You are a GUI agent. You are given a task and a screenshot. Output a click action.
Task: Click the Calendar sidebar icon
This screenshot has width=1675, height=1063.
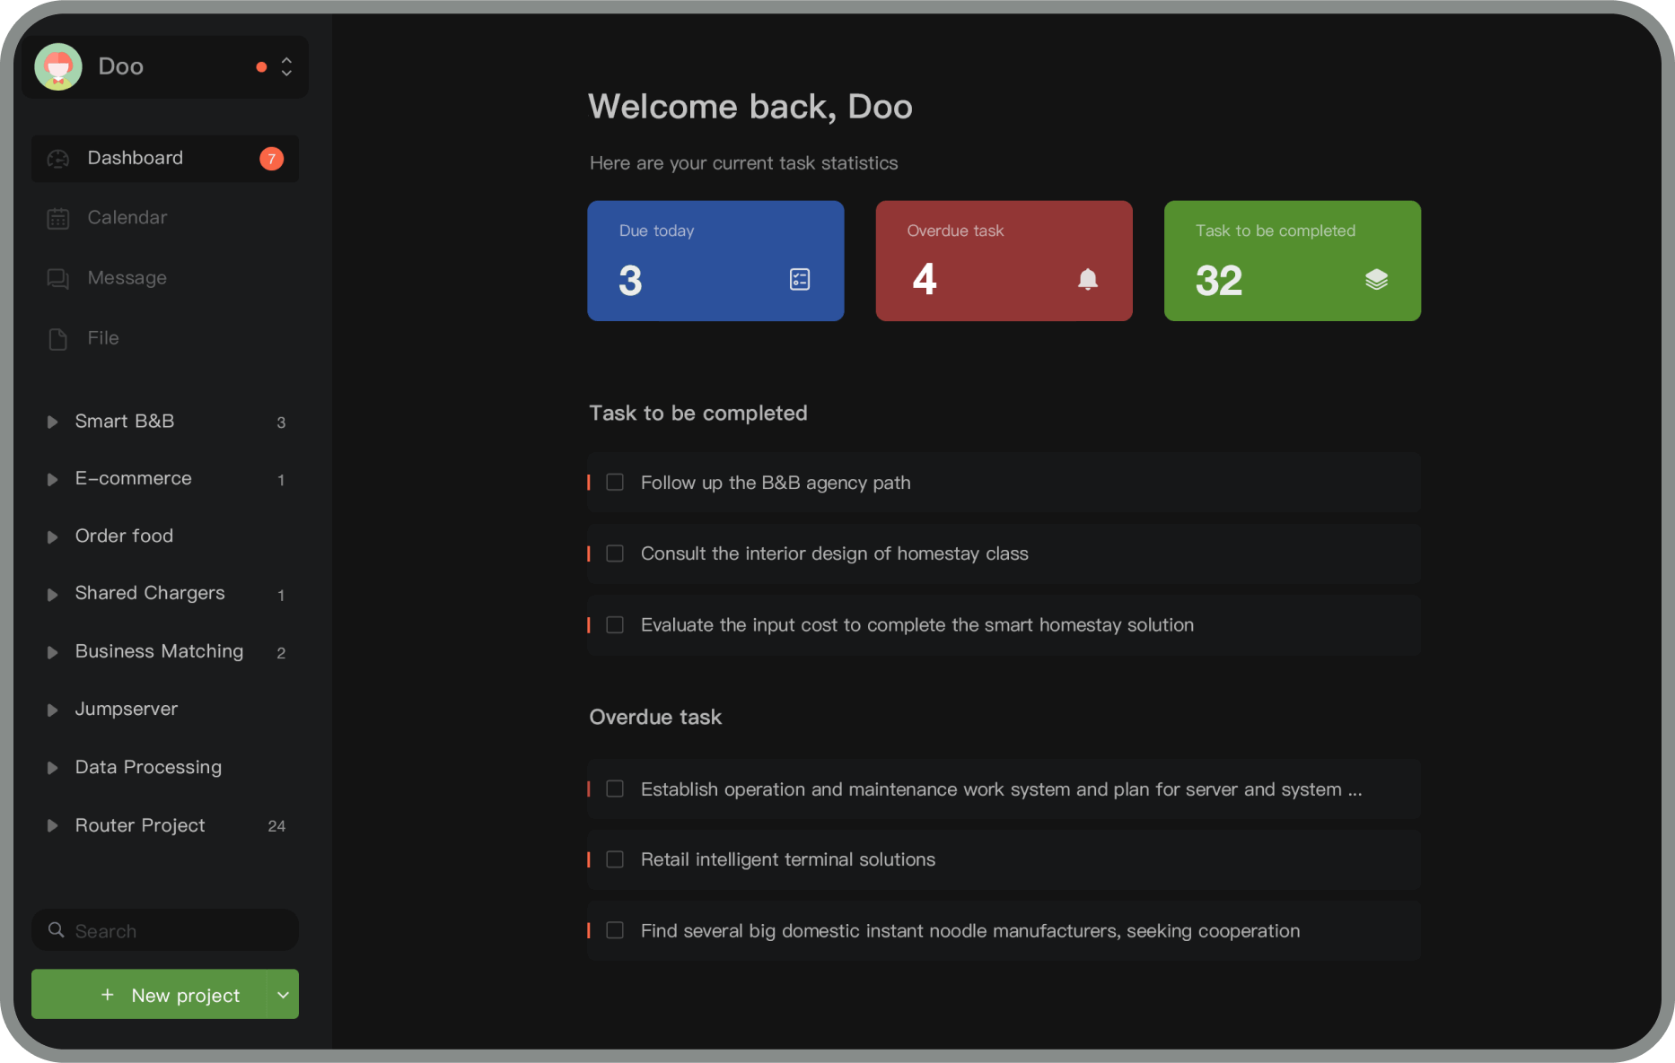coord(58,219)
